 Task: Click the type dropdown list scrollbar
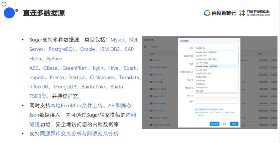[x=238, y=58]
